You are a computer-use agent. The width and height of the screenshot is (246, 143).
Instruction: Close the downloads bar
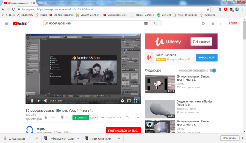coord(243,138)
